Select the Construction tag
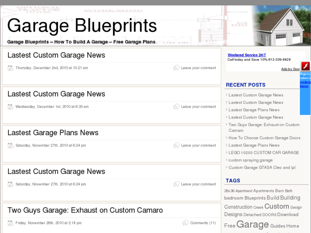This screenshot has width=311, height=233. pos(238,207)
